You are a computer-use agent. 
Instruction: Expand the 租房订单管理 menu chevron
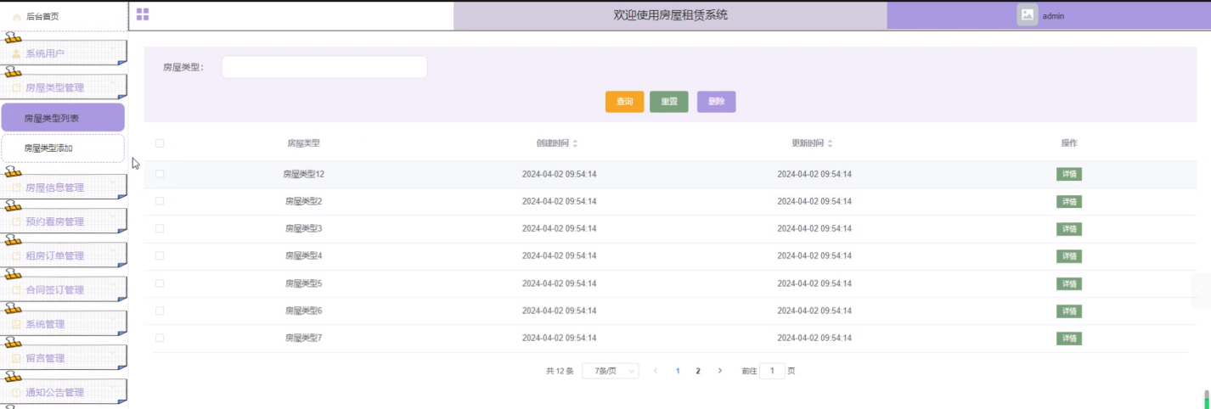113,250
